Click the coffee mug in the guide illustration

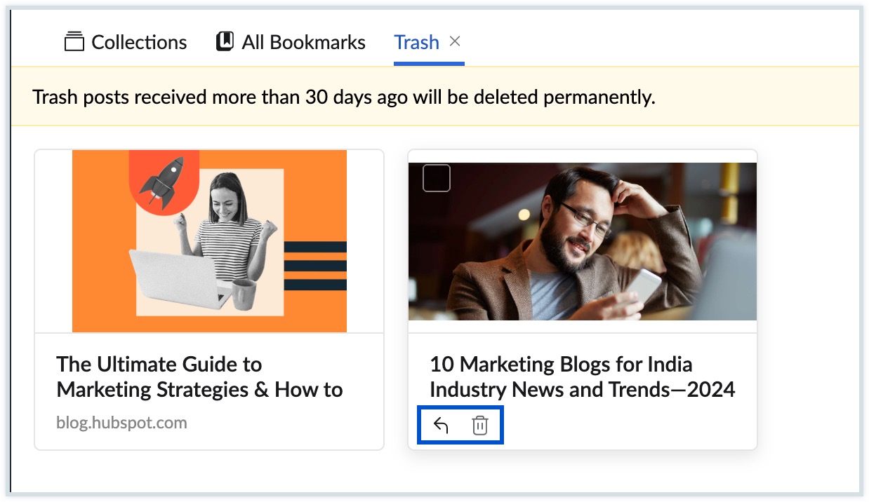click(243, 294)
